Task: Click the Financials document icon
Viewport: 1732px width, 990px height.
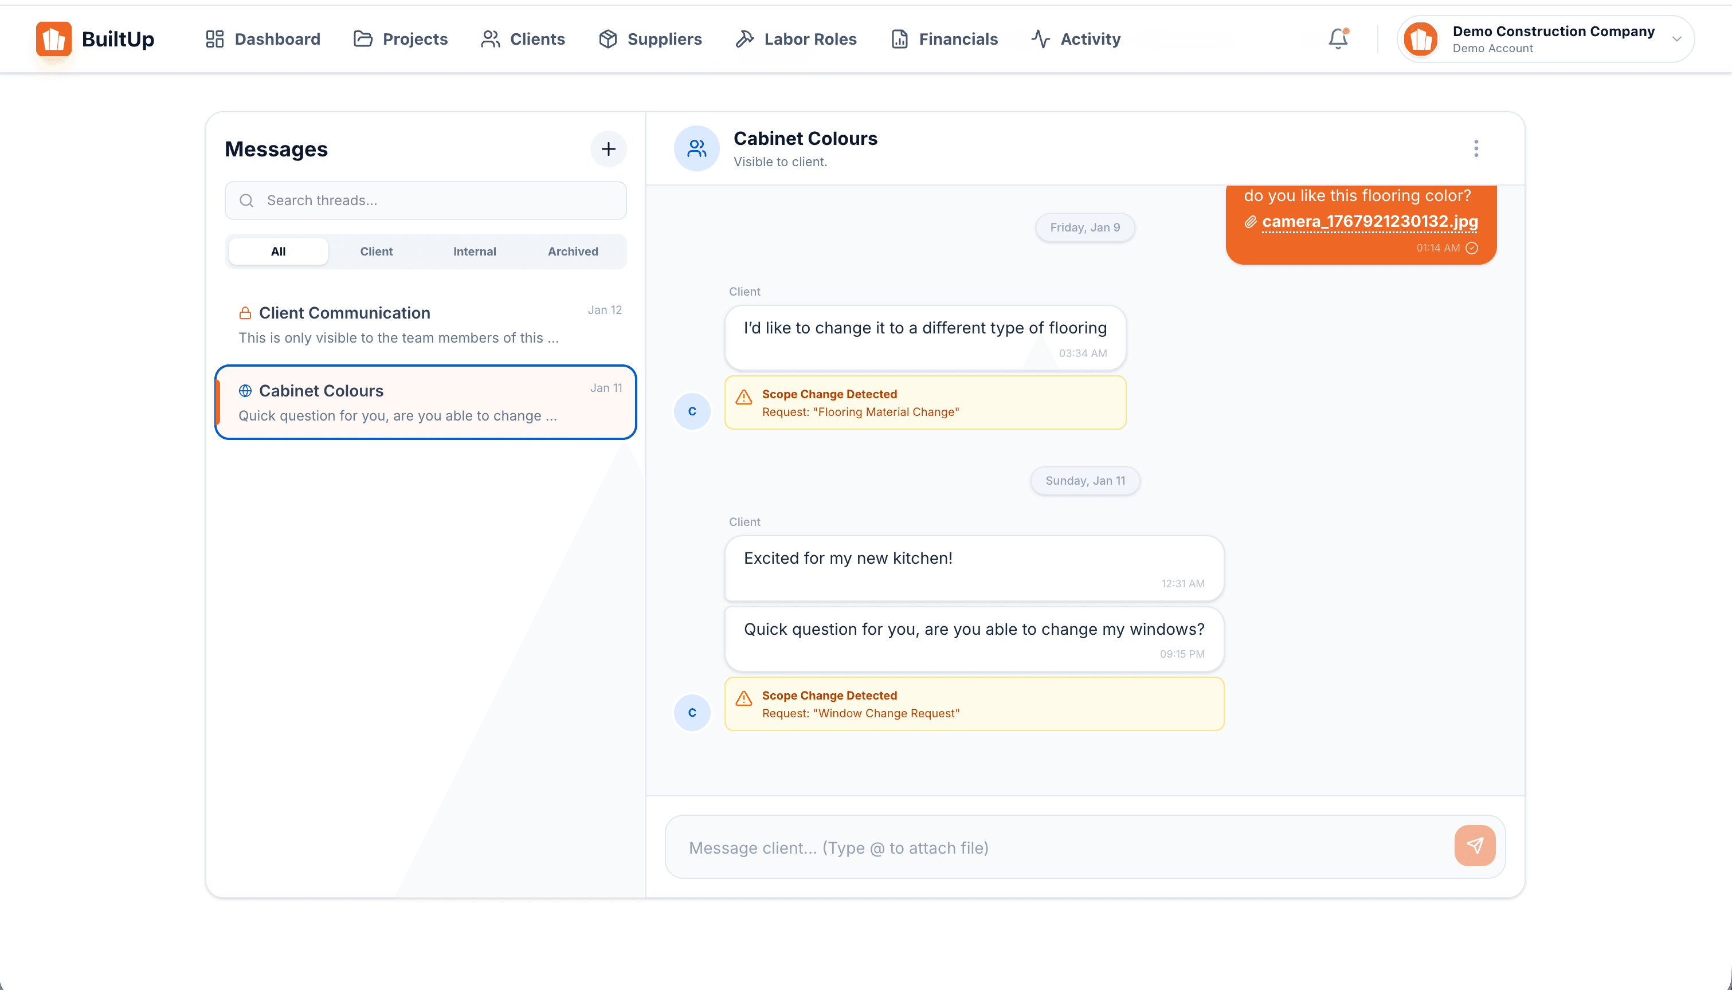Action: click(899, 39)
